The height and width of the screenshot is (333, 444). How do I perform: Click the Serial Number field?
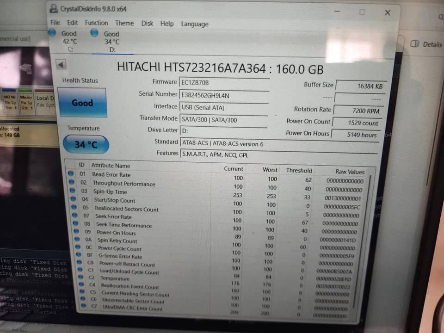tap(224, 95)
